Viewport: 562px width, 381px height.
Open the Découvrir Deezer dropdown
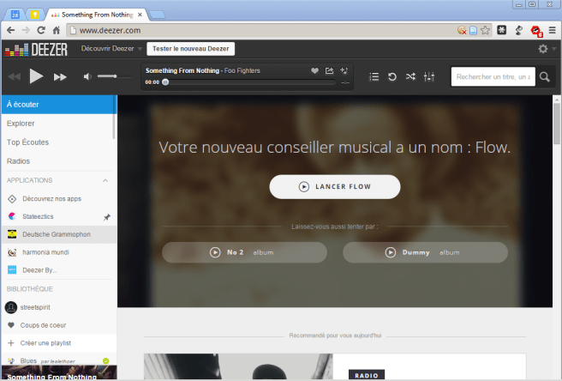coord(111,48)
